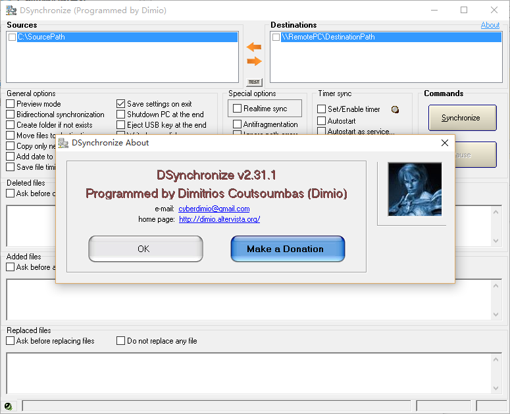Check Do not replace any file
510x414 pixels.
tap(121, 341)
